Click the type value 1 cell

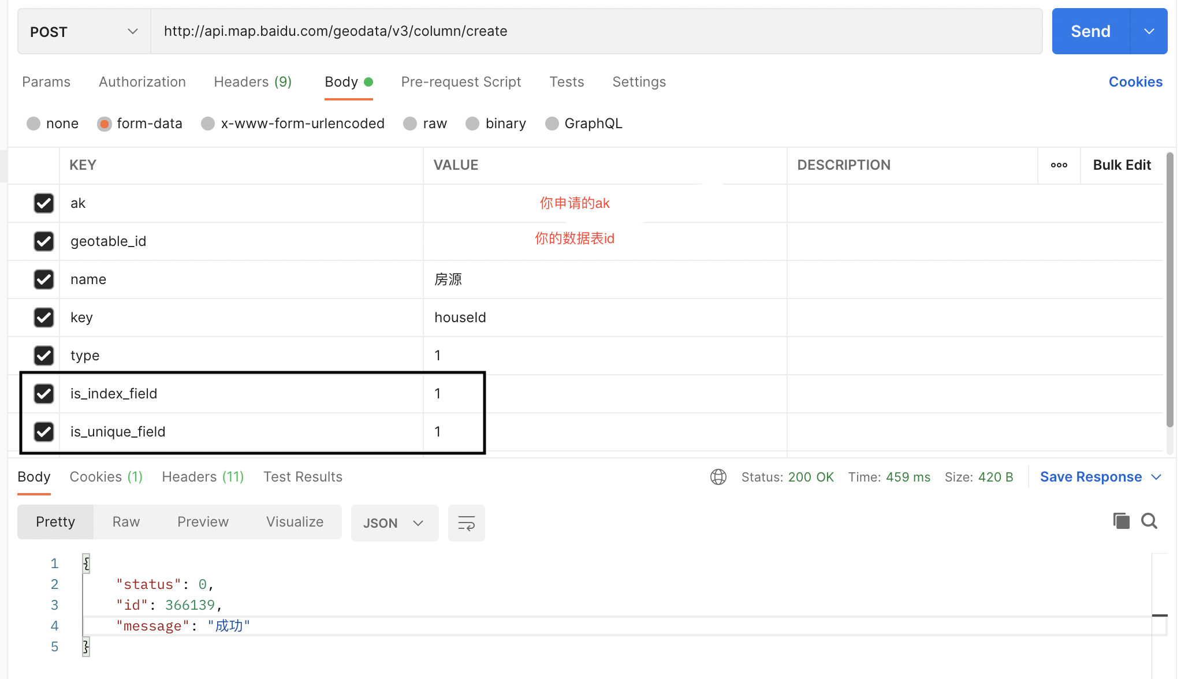point(605,356)
